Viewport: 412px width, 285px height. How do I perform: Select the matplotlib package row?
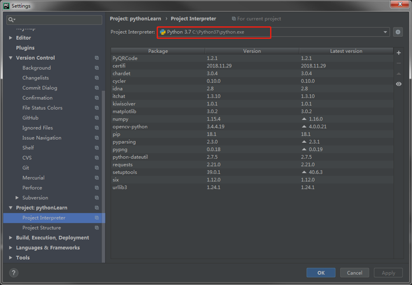[x=252, y=112]
